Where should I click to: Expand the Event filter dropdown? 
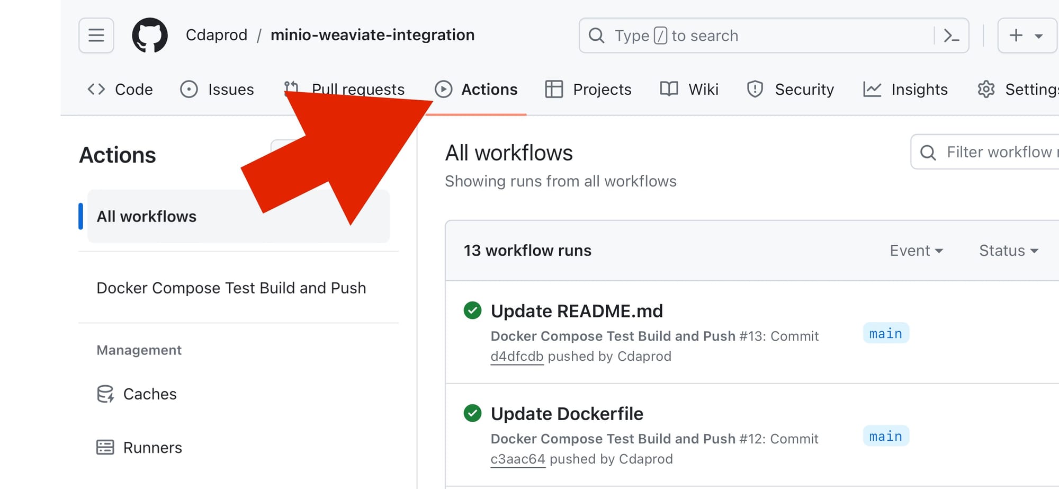click(916, 251)
